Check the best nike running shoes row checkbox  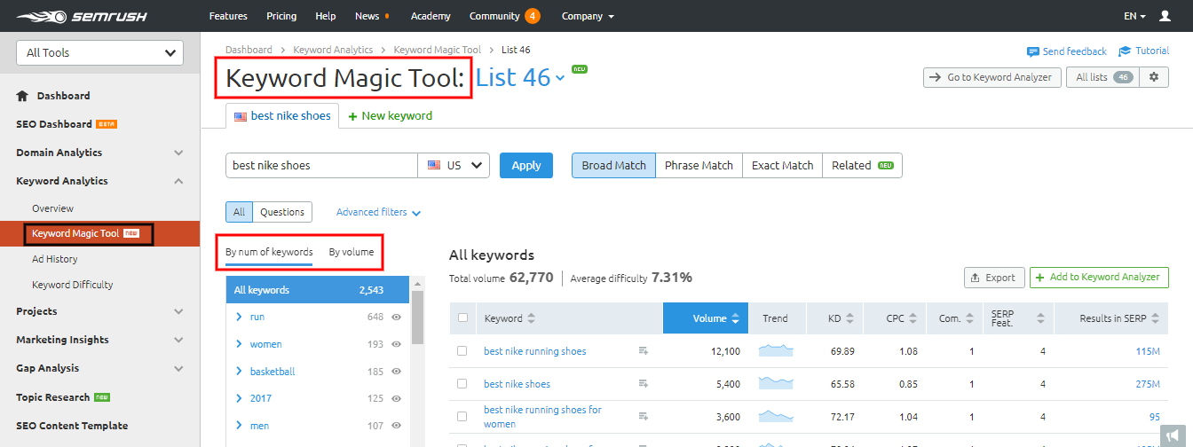(462, 351)
